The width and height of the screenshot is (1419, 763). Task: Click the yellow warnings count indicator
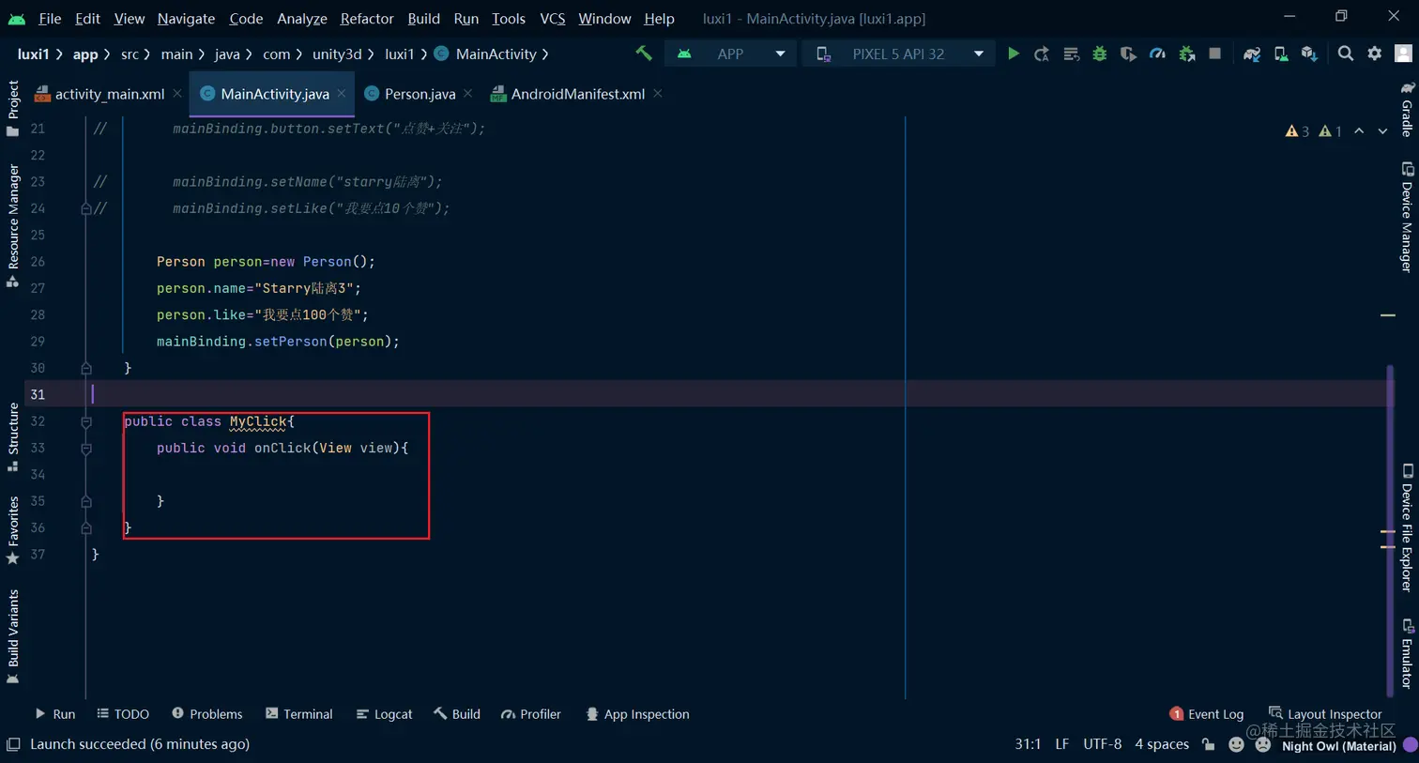(1297, 131)
